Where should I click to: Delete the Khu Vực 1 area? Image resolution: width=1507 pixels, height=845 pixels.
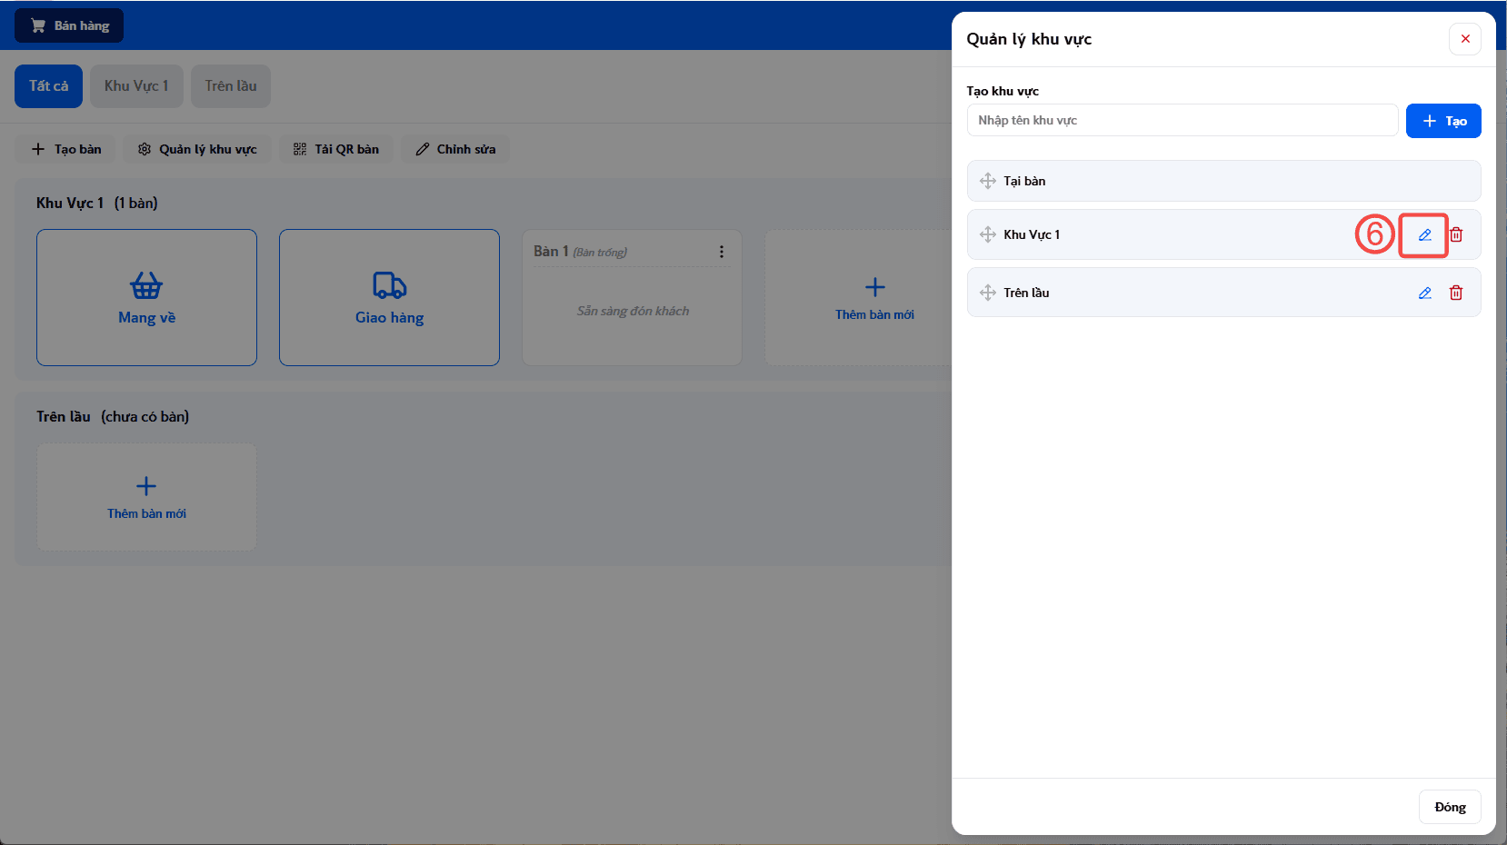(1456, 234)
